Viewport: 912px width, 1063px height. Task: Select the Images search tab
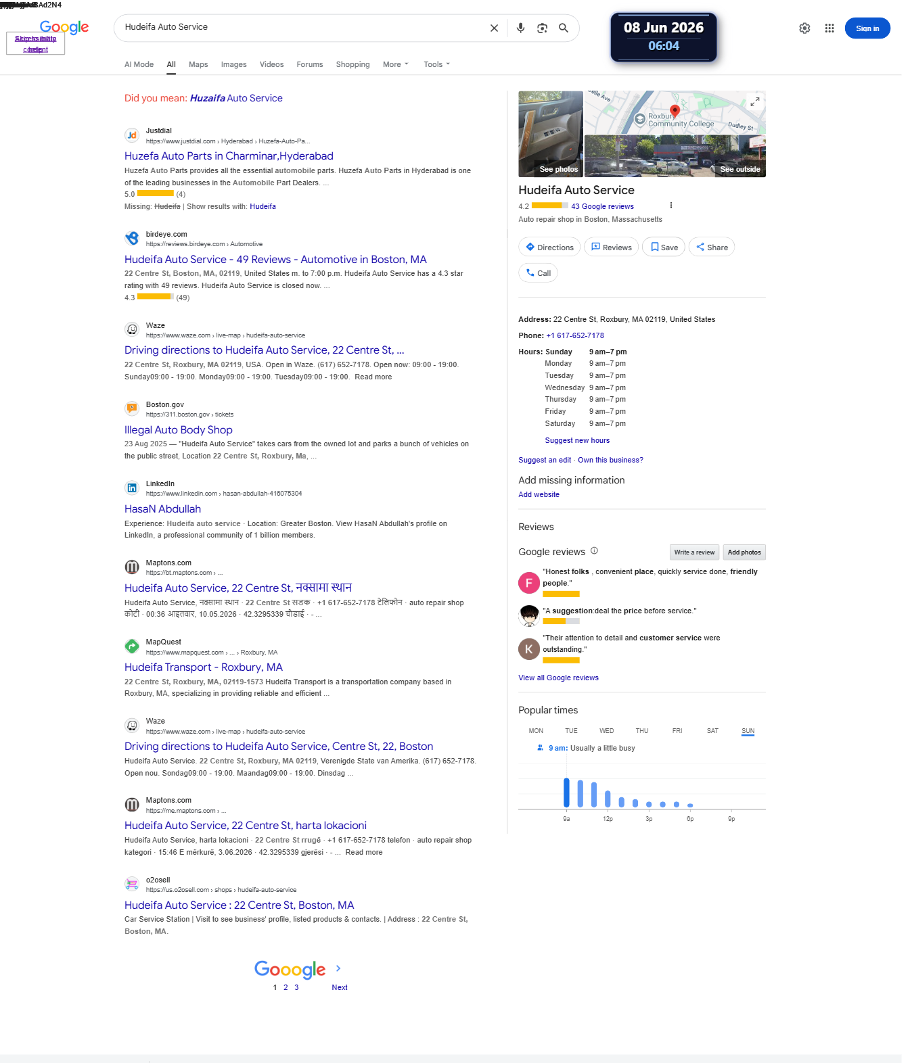pyautogui.click(x=233, y=64)
